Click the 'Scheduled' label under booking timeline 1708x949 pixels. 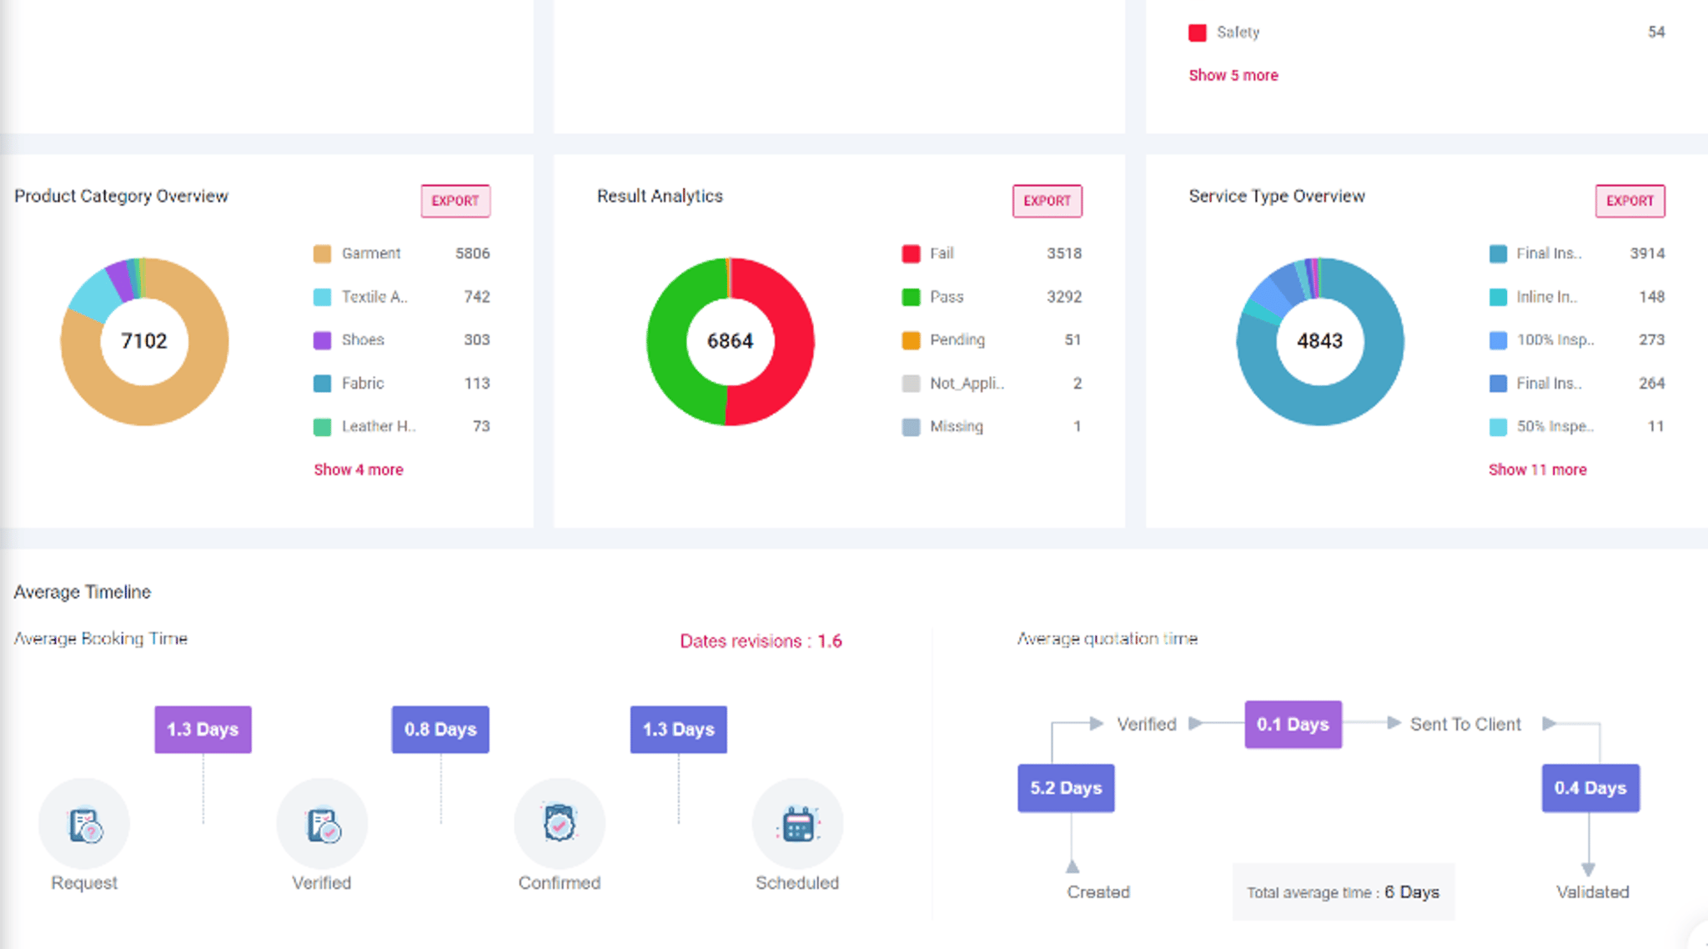pos(797,883)
